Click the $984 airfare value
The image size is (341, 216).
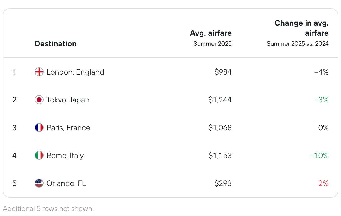pyautogui.click(x=223, y=72)
